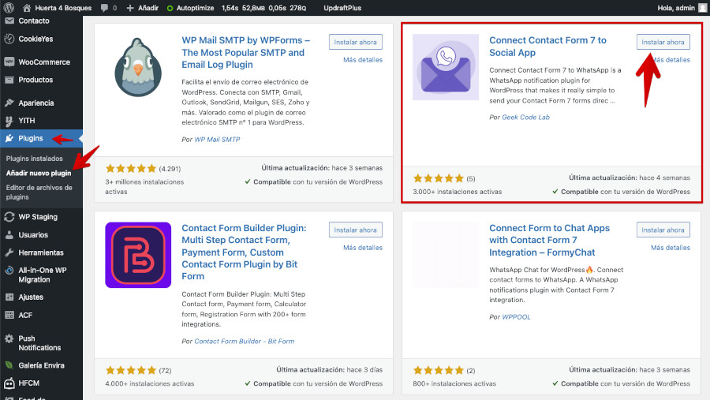
Task: Install WP Mail SMTP with Instalar ahora
Action: click(356, 42)
